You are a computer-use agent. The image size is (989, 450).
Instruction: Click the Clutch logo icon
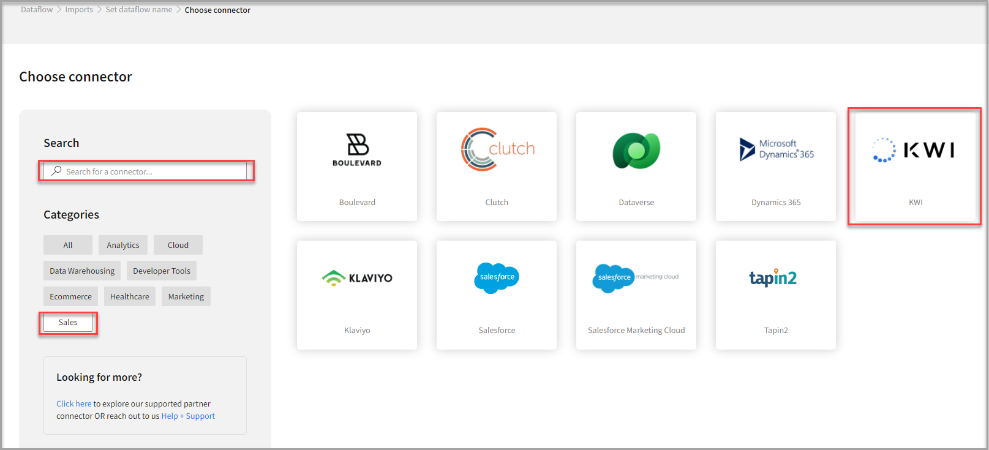click(x=498, y=149)
